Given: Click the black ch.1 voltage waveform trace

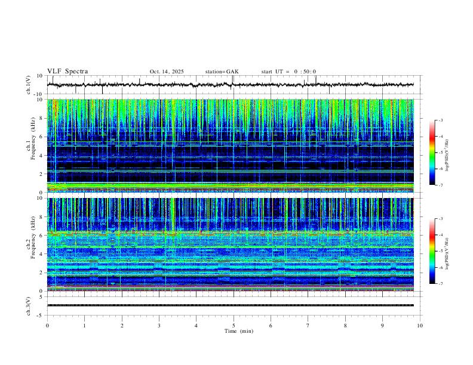Looking at the screenshot, I should (x=231, y=85).
